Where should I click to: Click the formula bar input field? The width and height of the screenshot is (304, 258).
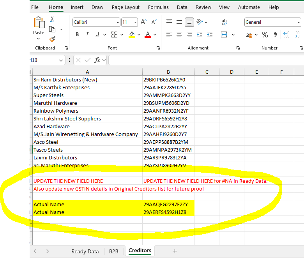pos(206,60)
